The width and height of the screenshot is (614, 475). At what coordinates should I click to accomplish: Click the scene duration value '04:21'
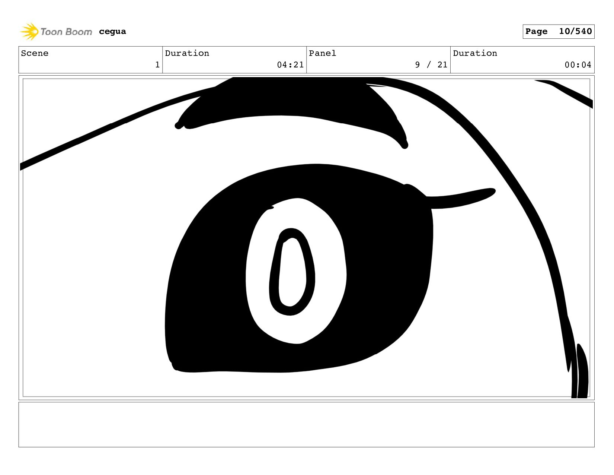point(290,65)
